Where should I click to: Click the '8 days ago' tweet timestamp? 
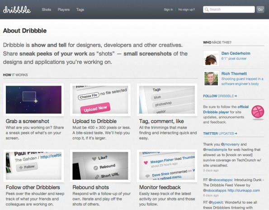coord(211,196)
